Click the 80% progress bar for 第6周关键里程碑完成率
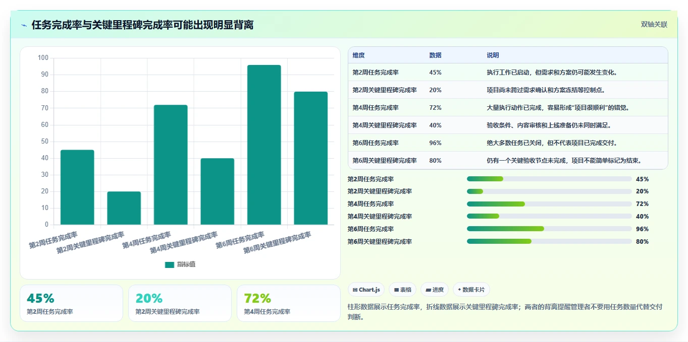688x342 pixels. (x=549, y=242)
